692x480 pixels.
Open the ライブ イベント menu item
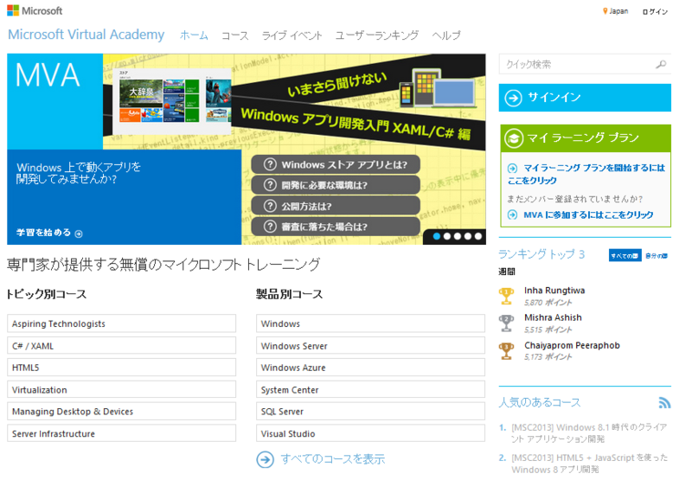point(292,35)
